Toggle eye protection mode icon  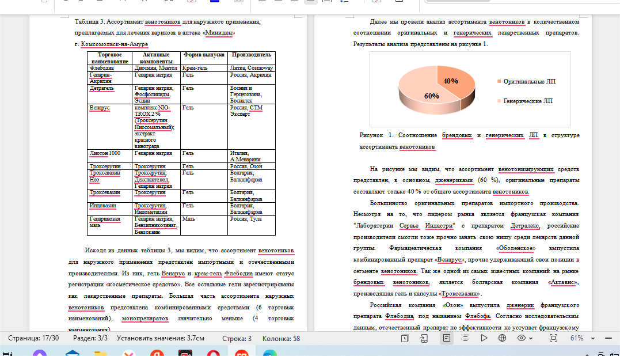tap(522, 338)
